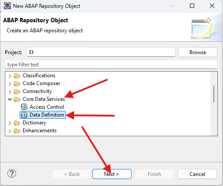Click the Next button

point(112,174)
